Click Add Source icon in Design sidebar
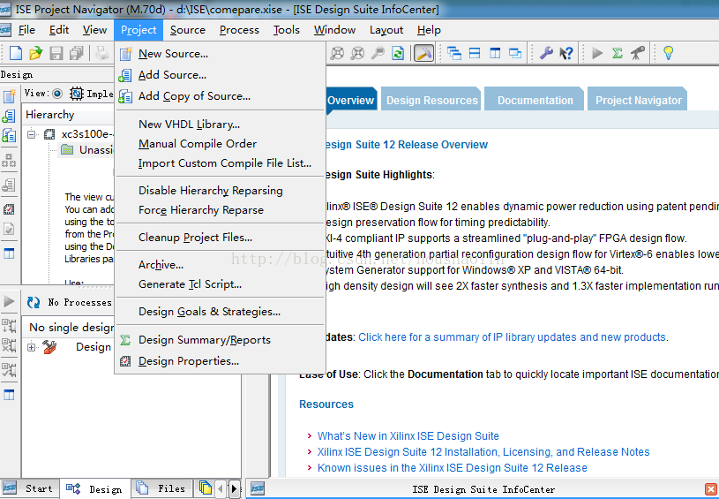The image size is (719, 499). point(9,116)
